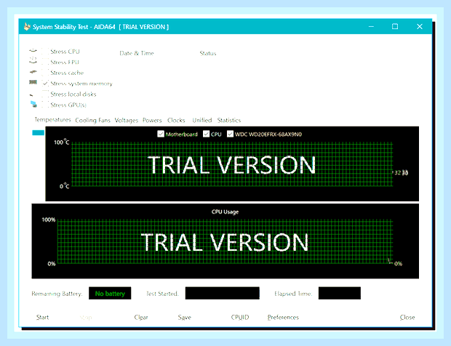Toggle the Motherboard temperature checkbox
This screenshot has height=346, width=451.
[161, 134]
